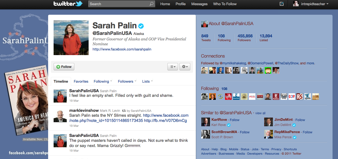Screen dimensions: 338x159
Task: Click the small avatar beside About @SarahPalinUSA
Action: click(x=205, y=24)
